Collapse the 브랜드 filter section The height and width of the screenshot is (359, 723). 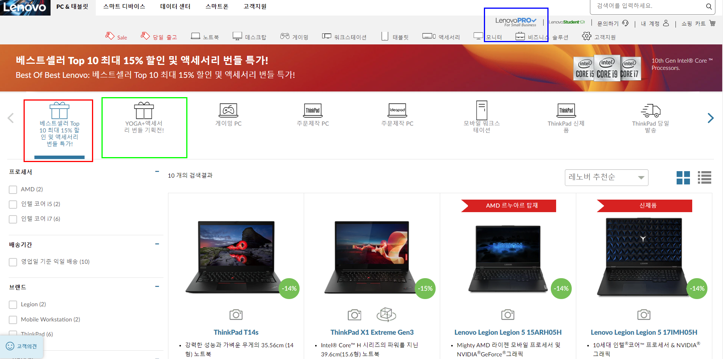[157, 287]
